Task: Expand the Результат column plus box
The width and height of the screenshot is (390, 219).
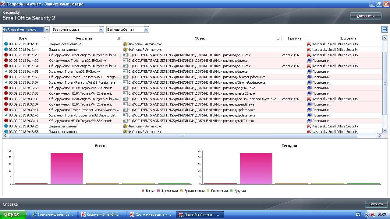Action: (x=119, y=38)
